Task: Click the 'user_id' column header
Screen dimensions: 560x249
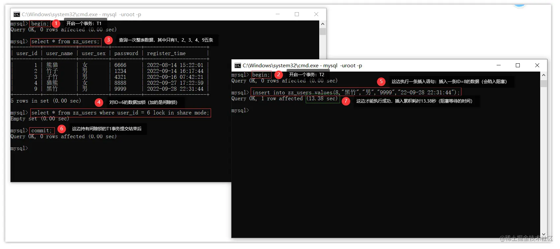Action: 27,53
